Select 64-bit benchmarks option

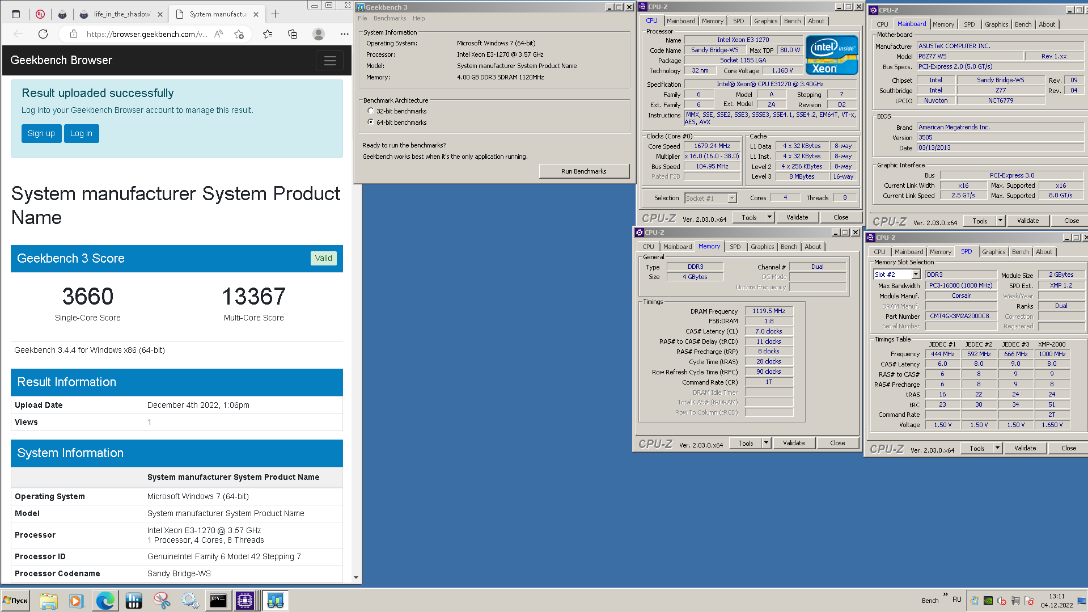[371, 123]
